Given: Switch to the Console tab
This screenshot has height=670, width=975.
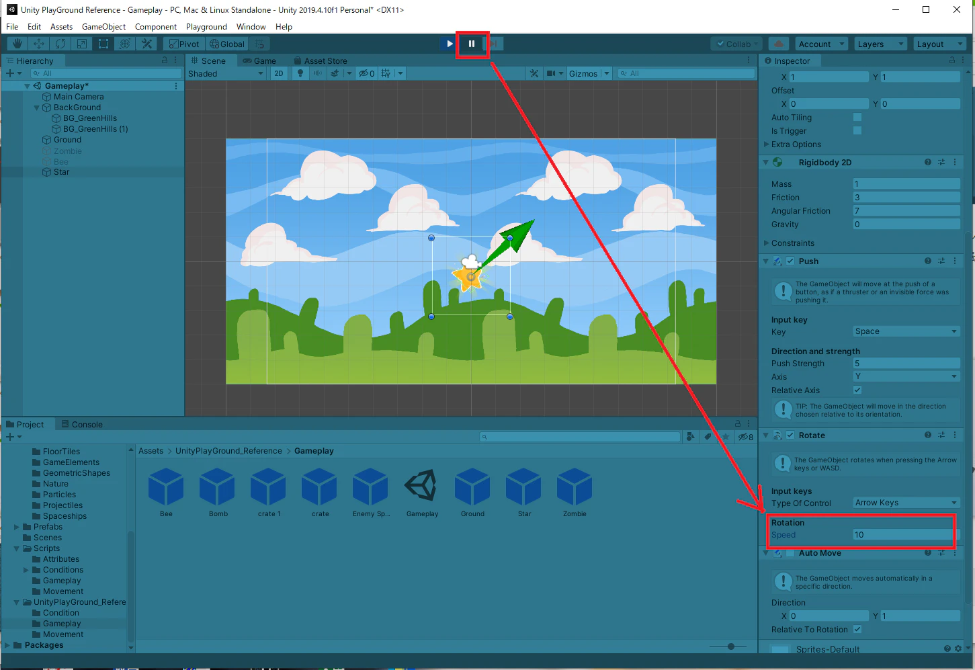Looking at the screenshot, I should coord(82,424).
